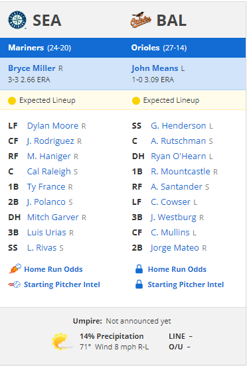The width and height of the screenshot is (247, 366).
Task: Open the Orioles Starting Pitcher Intel link
Action: (186, 284)
